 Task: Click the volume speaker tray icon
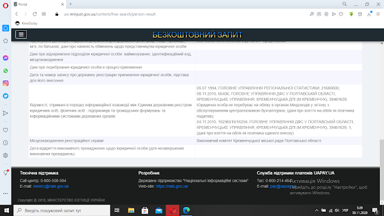click(337, 211)
